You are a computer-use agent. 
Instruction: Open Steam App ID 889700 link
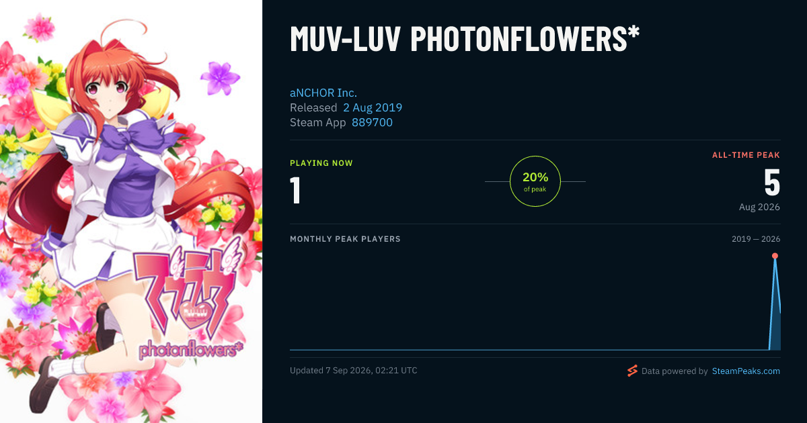tap(372, 122)
